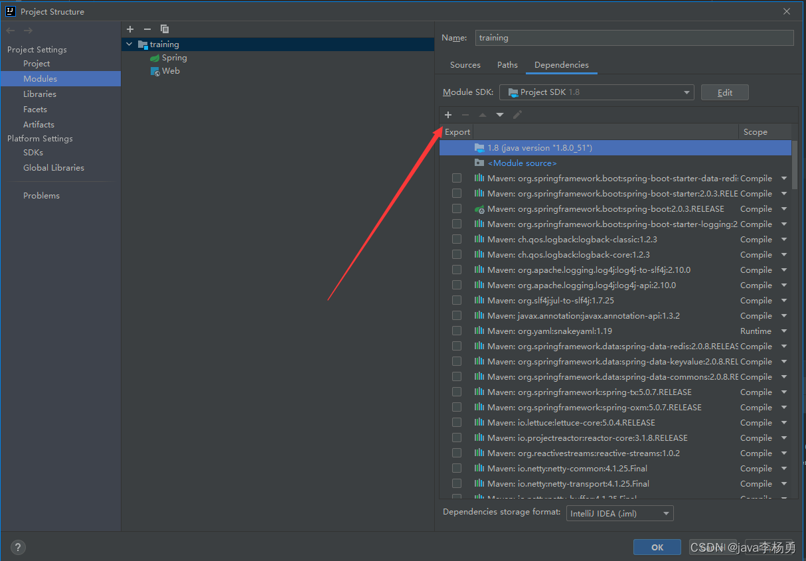The width and height of the screenshot is (806, 561).
Task: Check Export for snakeyaml:1.19 dependency
Action: (457, 331)
